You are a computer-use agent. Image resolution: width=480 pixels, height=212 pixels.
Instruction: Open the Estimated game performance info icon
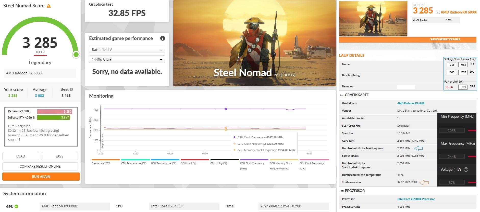point(163,38)
